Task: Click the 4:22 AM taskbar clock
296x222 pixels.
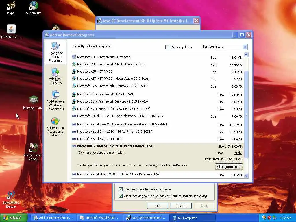Action: 285,218
